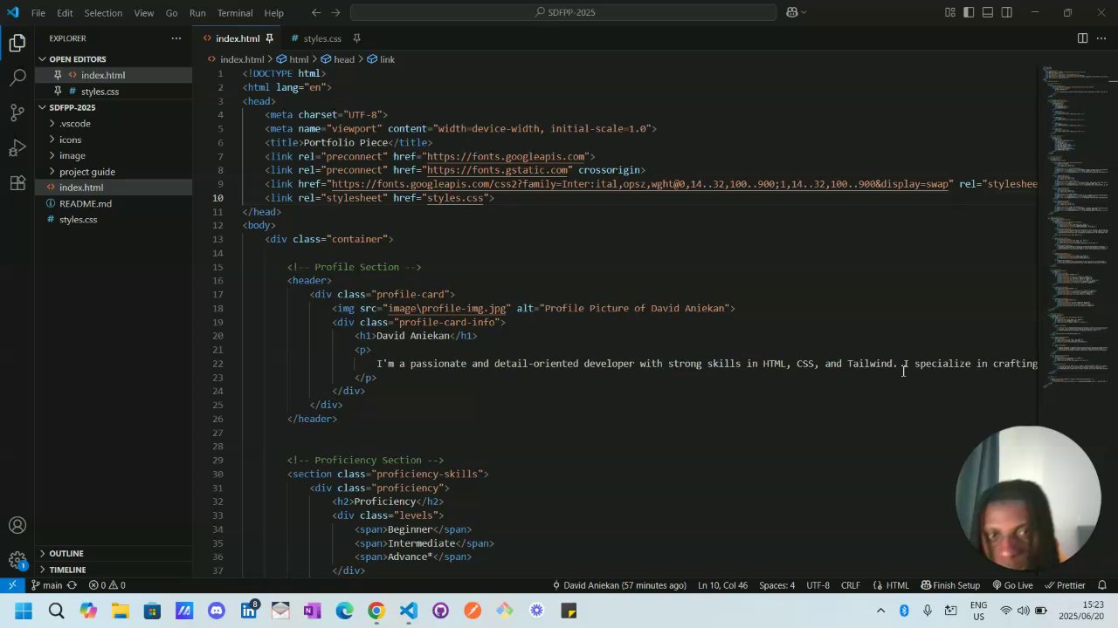This screenshot has height=628, width=1118.
Task: Click the Prettier status bar button
Action: click(1065, 585)
